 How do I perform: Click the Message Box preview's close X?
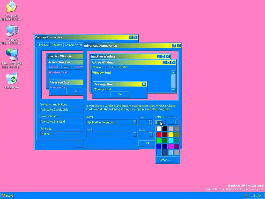[x=144, y=84]
